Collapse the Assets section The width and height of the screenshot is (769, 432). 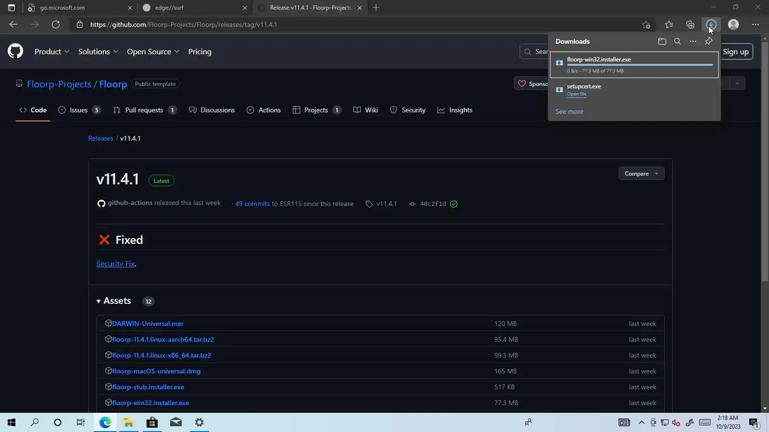point(113,301)
